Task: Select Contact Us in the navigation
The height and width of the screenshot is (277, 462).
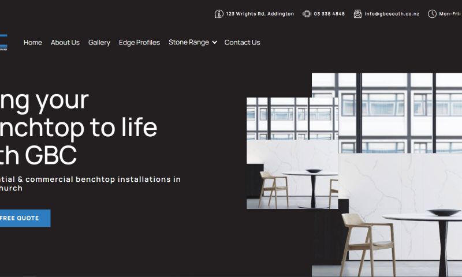Action: (242, 42)
